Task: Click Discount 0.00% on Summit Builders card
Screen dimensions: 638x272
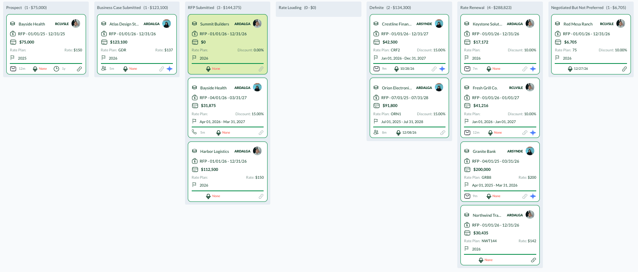Action: [x=251, y=50]
